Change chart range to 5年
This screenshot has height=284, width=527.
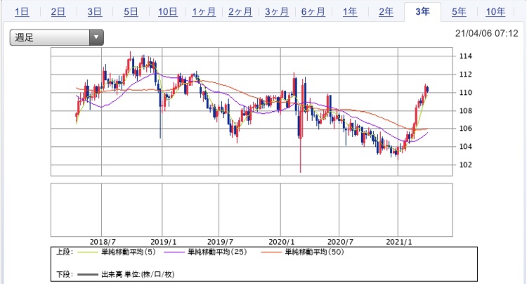coord(459,12)
